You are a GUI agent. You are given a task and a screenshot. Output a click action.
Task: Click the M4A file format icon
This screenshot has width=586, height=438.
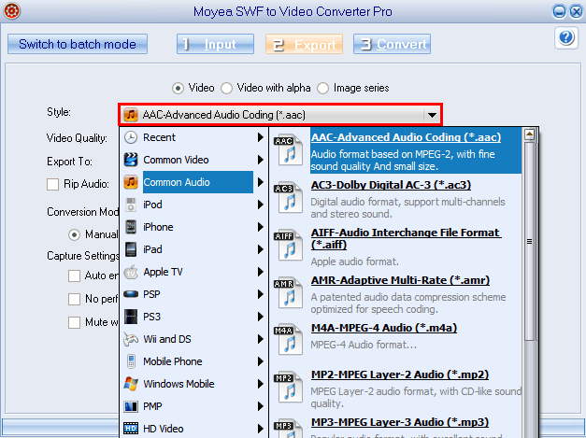click(289, 340)
